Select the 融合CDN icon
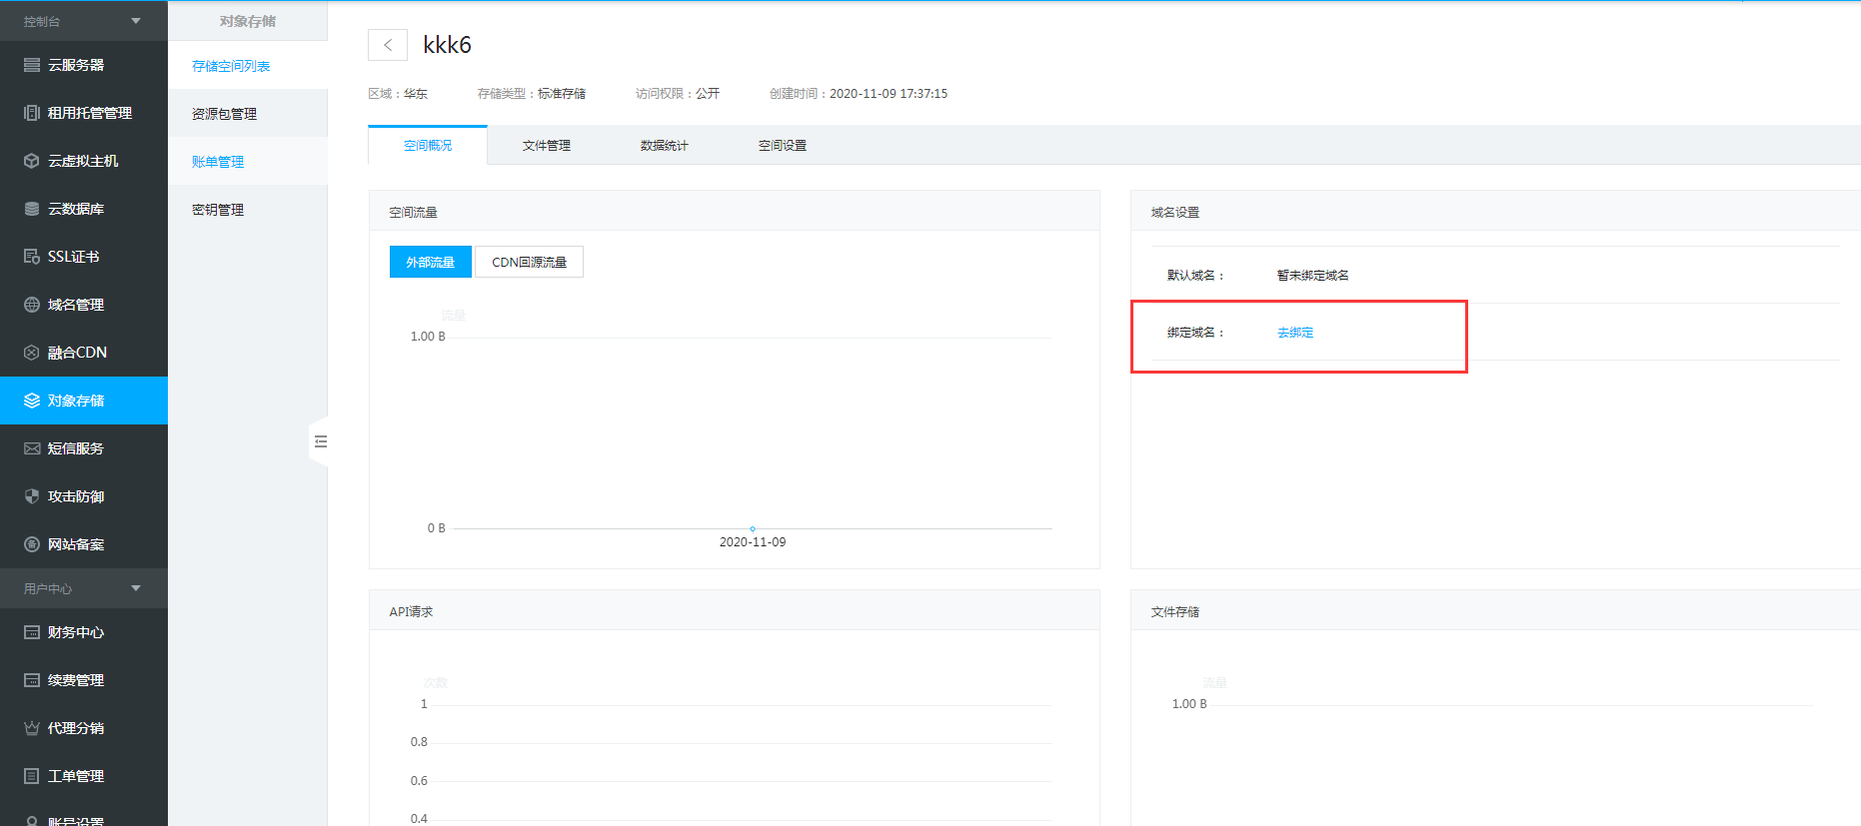The height and width of the screenshot is (826, 1861). (x=32, y=353)
